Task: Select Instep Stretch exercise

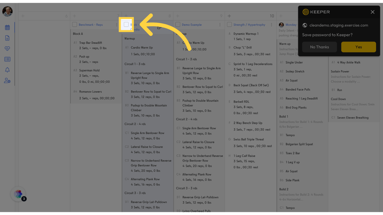Action: [295, 71]
